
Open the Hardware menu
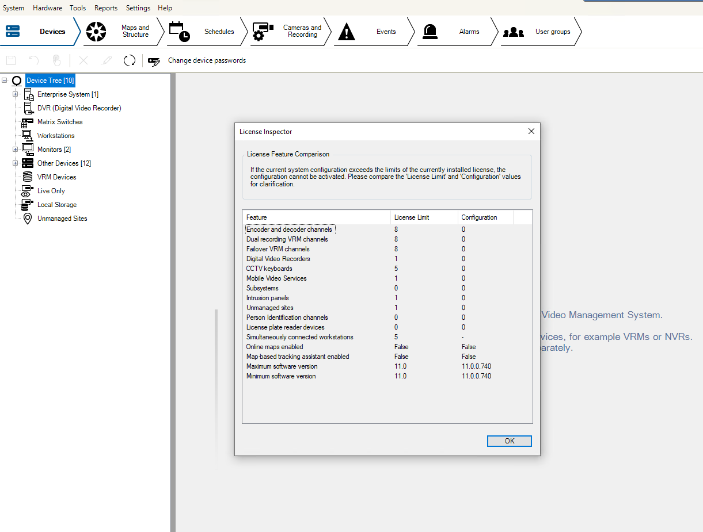[x=47, y=8]
